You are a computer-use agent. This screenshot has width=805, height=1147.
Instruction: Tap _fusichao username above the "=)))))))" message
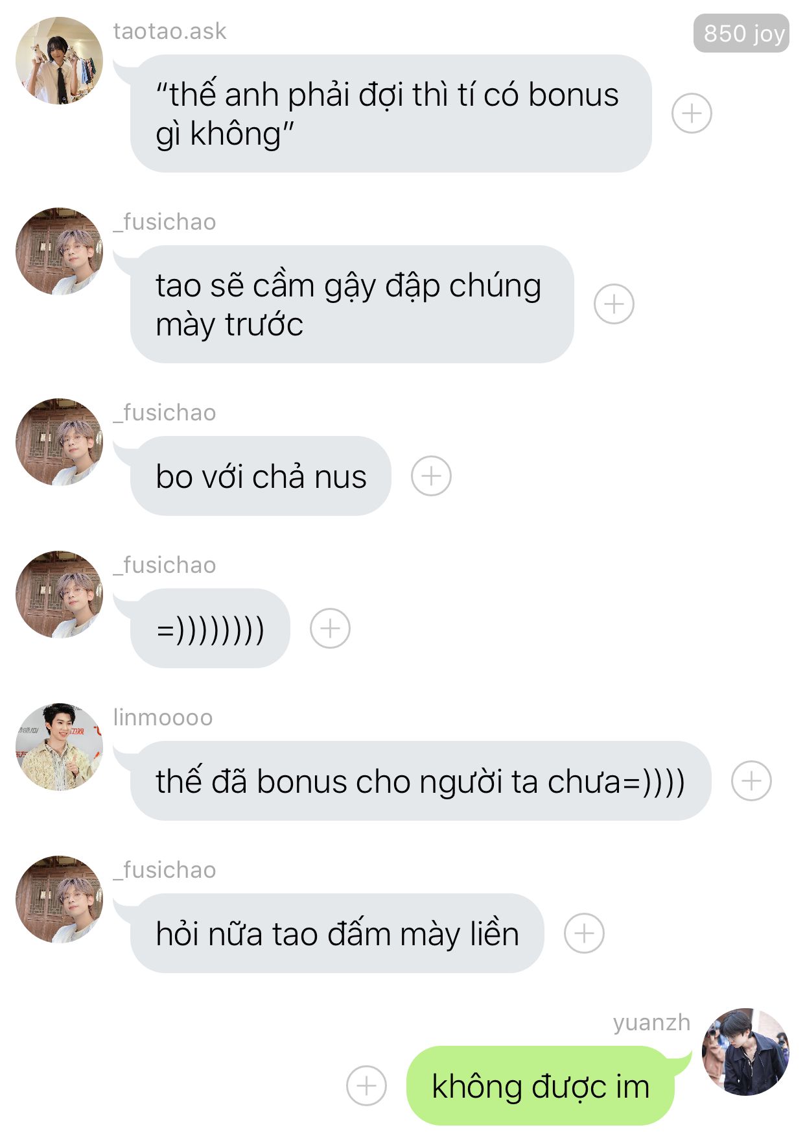[x=165, y=565]
